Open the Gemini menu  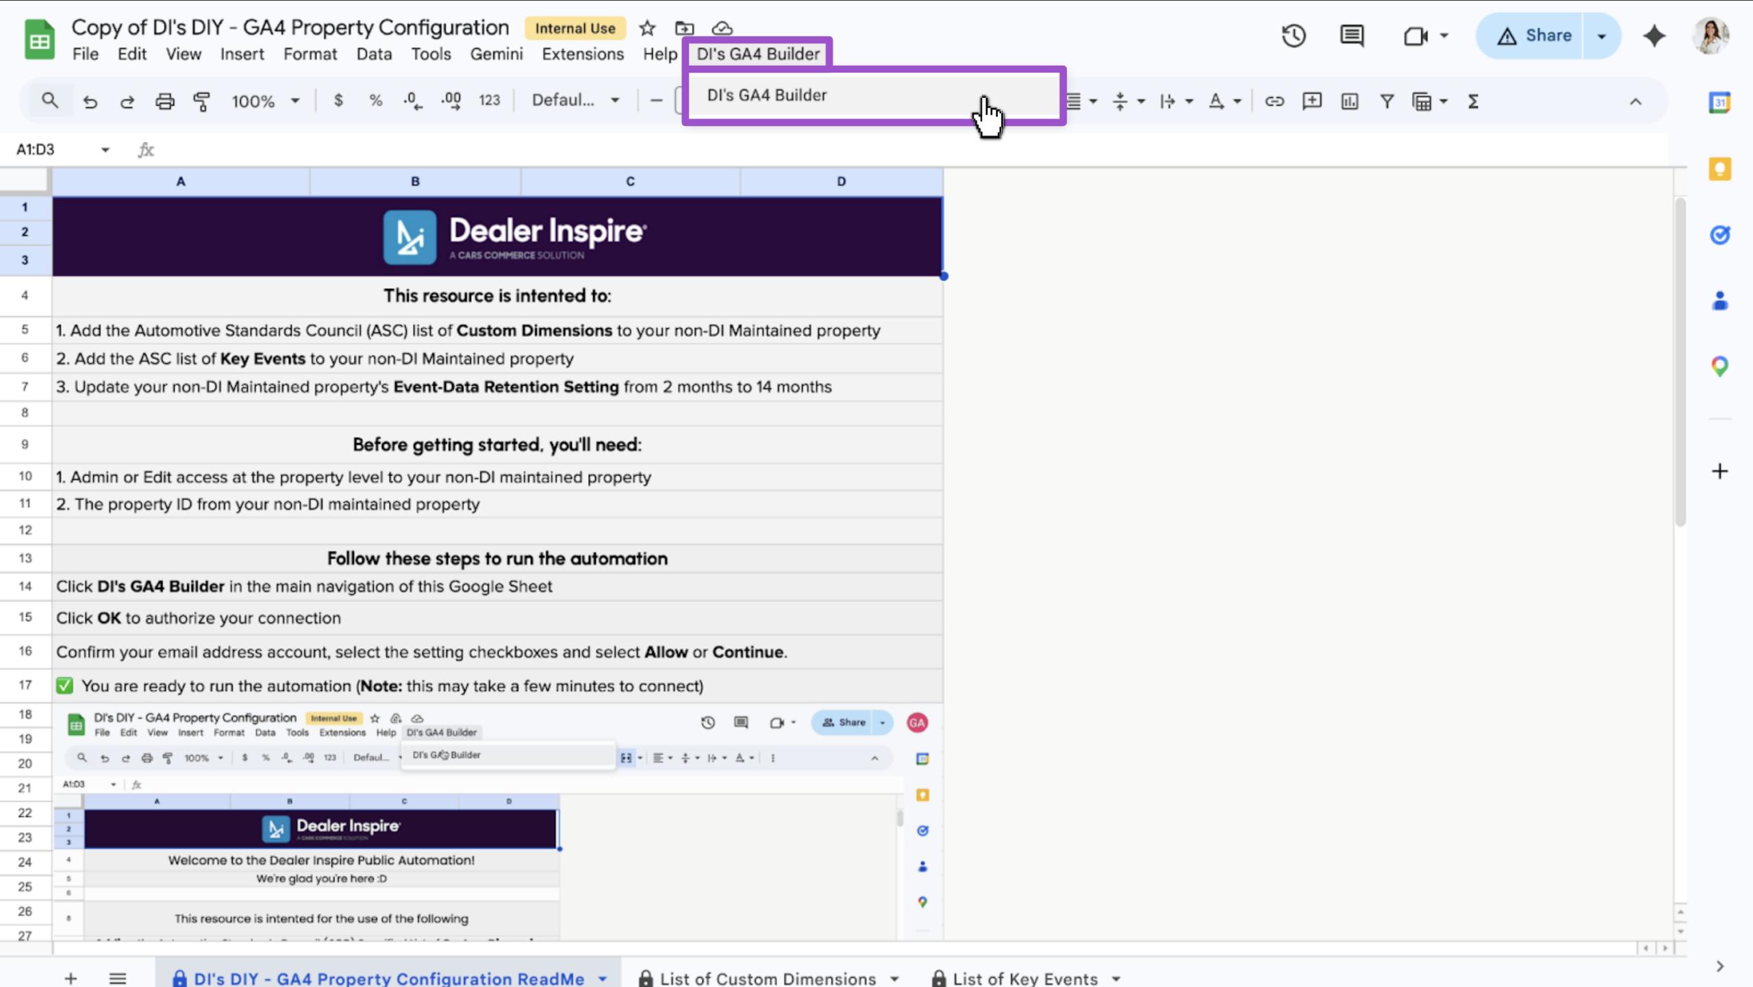click(496, 54)
